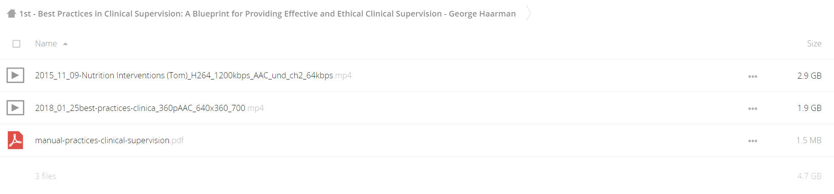Go to the home folder icon
The image size is (834, 194).
pos(11,14)
